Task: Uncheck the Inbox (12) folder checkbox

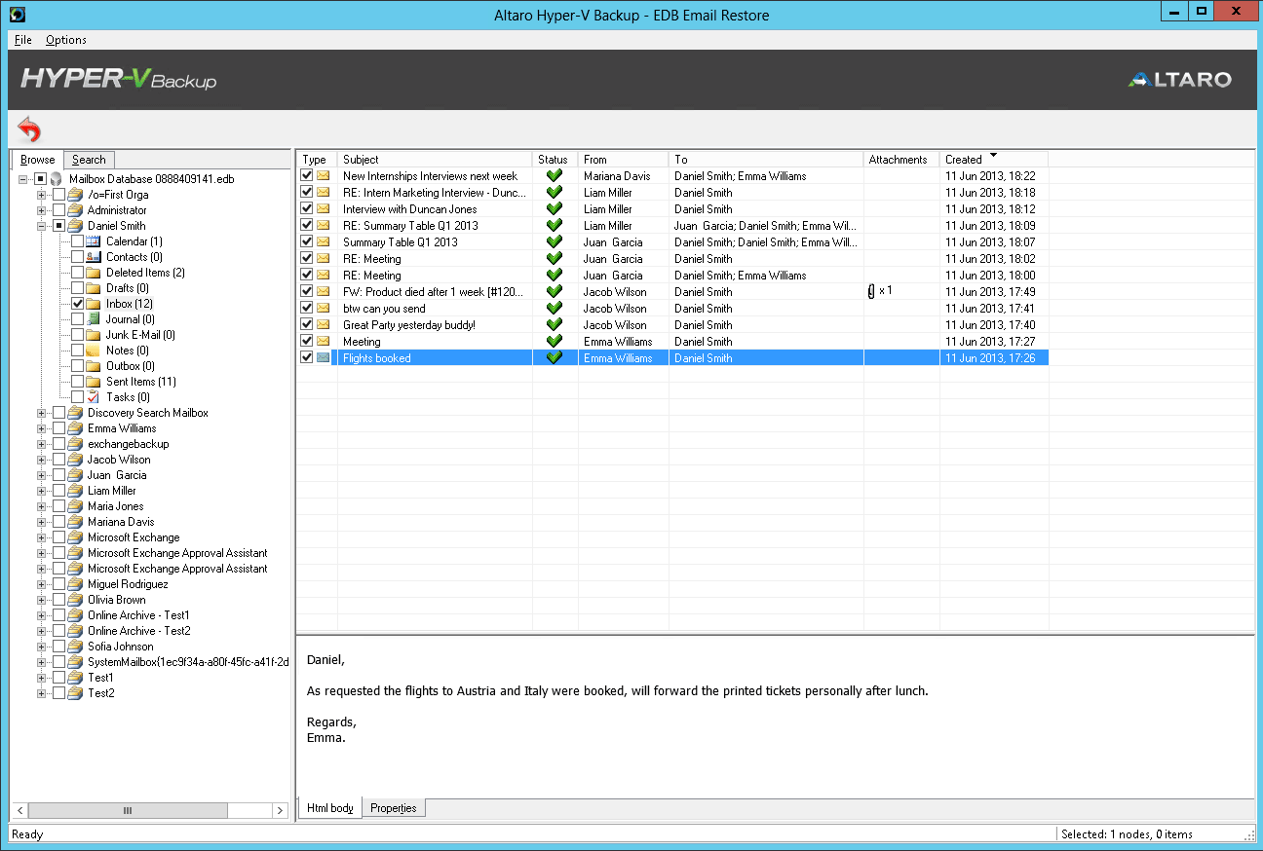Action: (78, 304)
